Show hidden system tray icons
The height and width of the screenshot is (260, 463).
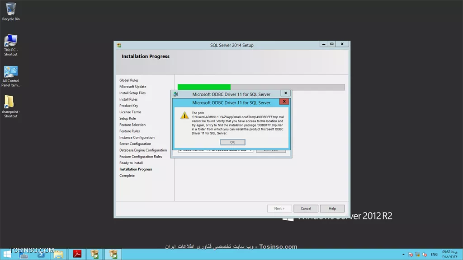403,255
